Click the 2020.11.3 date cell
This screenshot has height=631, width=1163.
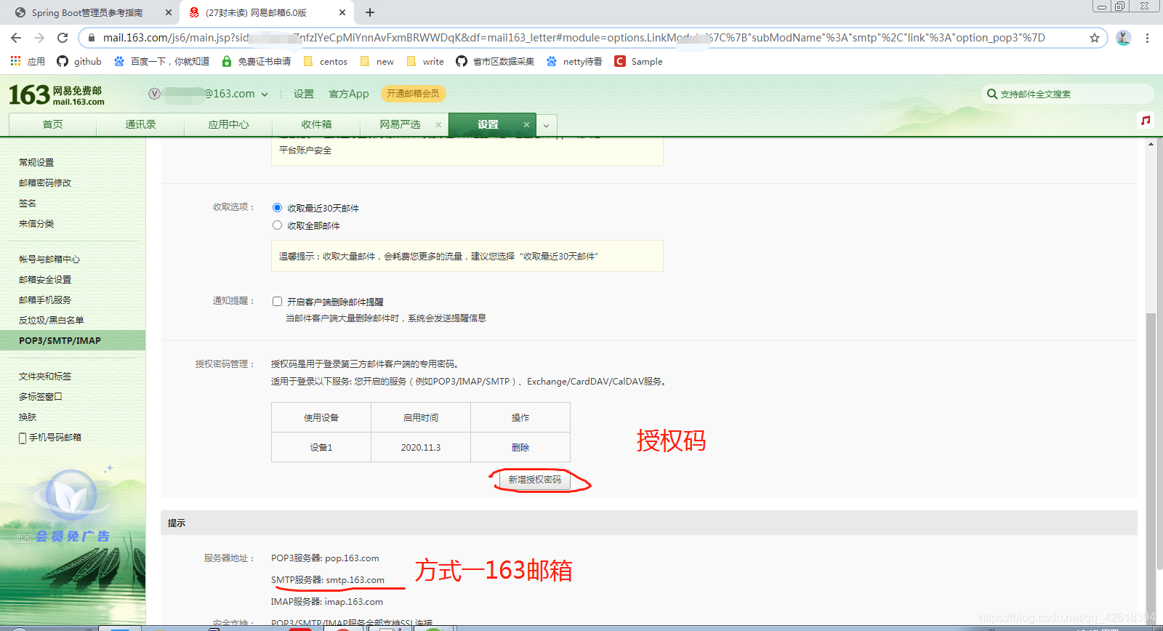421,447
